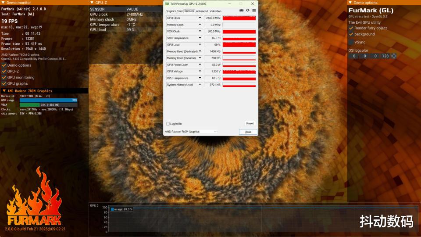Image resolution: width=421 pixels, height=237 pixels.
Task: Click the Reset button in GPU-Z
Action: (x=250, y=124)
